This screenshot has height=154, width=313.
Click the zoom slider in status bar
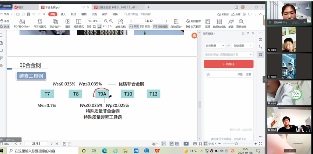click(x=236, y=143)
